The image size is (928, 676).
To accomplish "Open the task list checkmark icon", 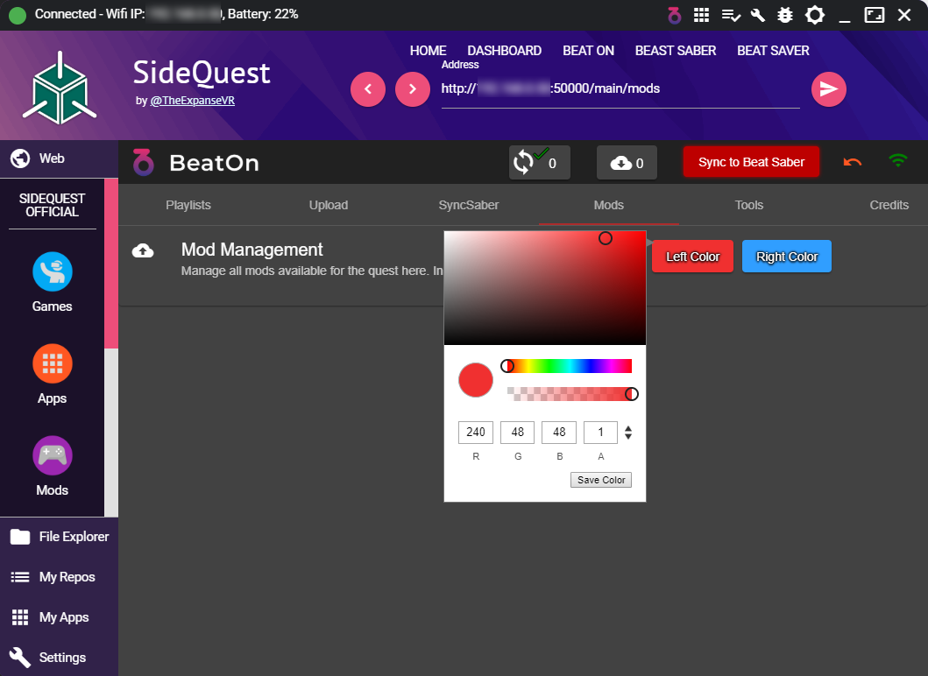I will (731, 16).
